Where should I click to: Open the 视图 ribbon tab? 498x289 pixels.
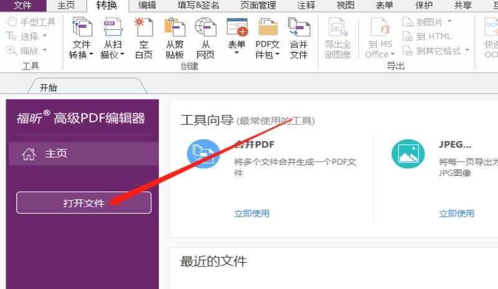tap(345, 6)
